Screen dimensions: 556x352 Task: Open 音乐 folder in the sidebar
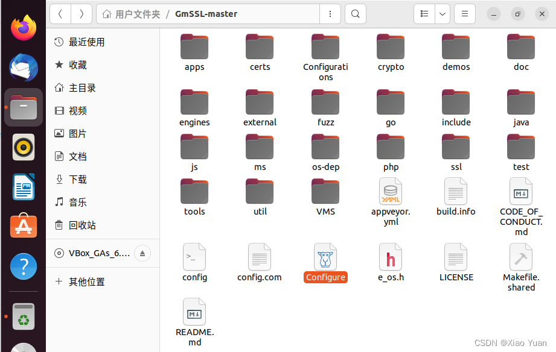[x=103, y=202]
